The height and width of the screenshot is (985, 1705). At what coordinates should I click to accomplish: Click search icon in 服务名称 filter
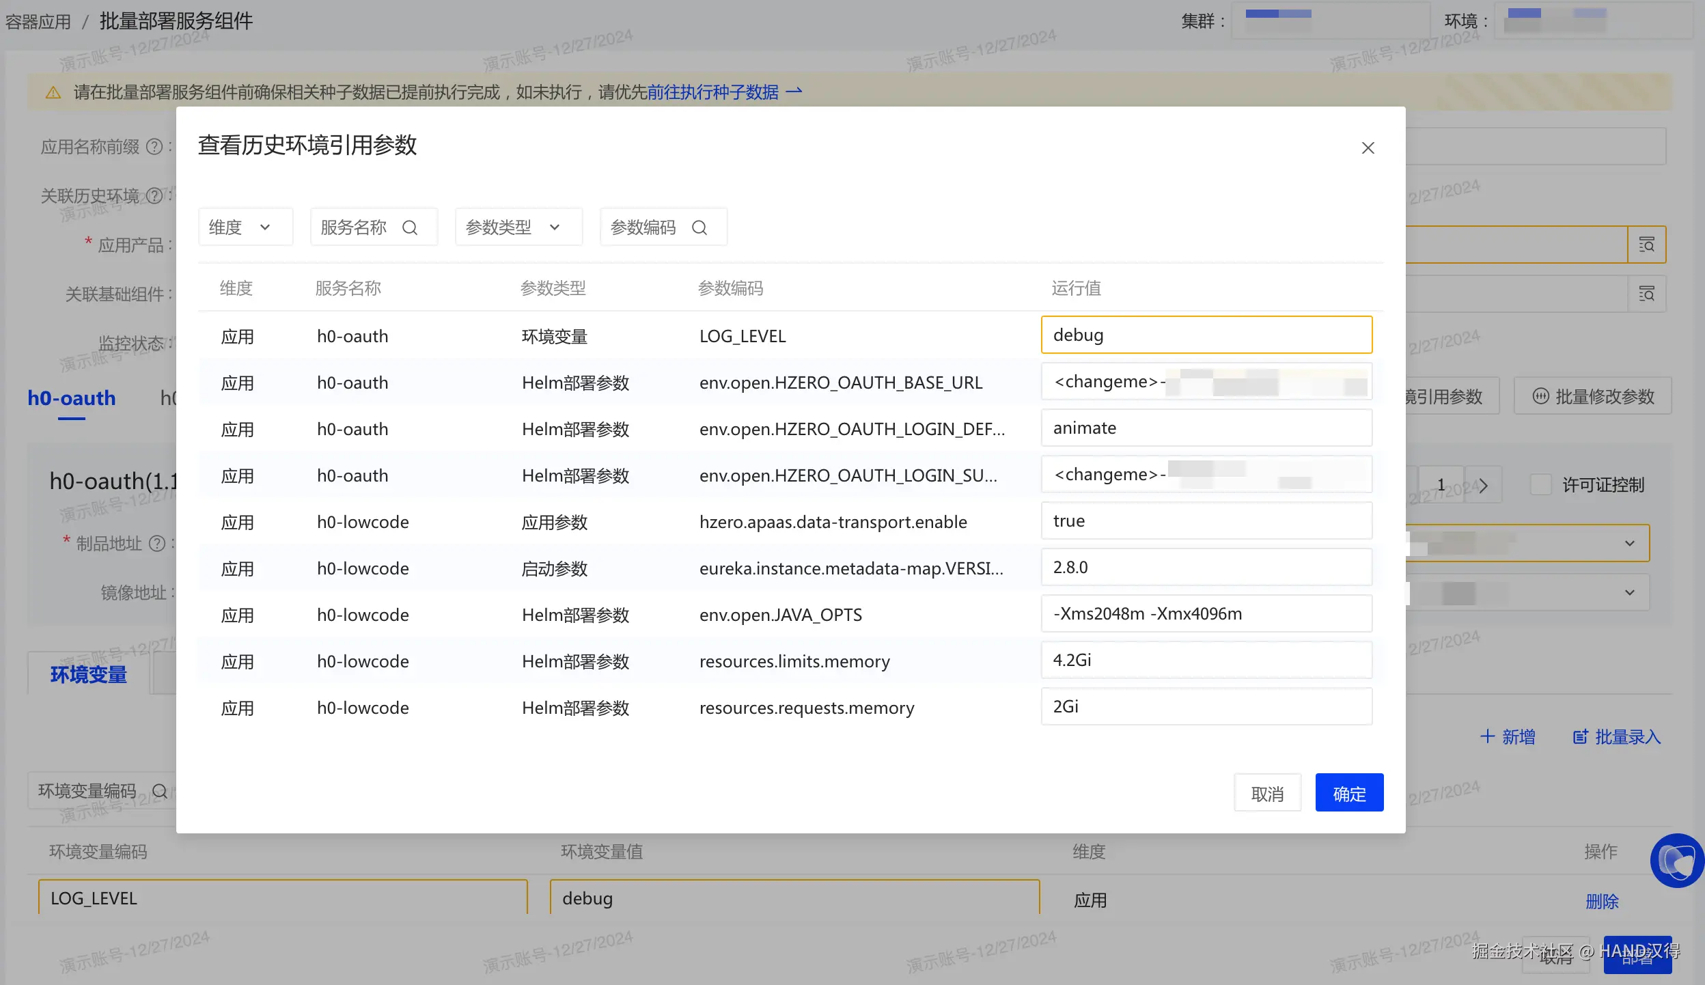click(410, 227)
